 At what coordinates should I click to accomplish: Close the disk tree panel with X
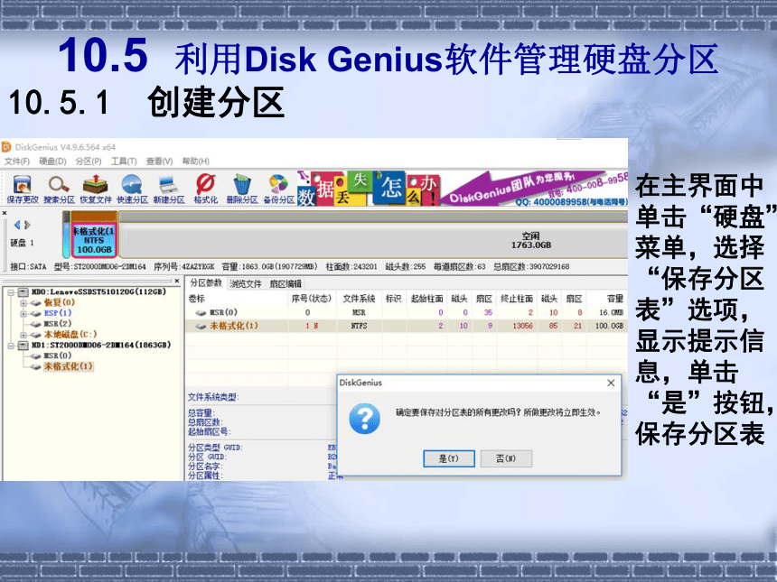point(177,281)
